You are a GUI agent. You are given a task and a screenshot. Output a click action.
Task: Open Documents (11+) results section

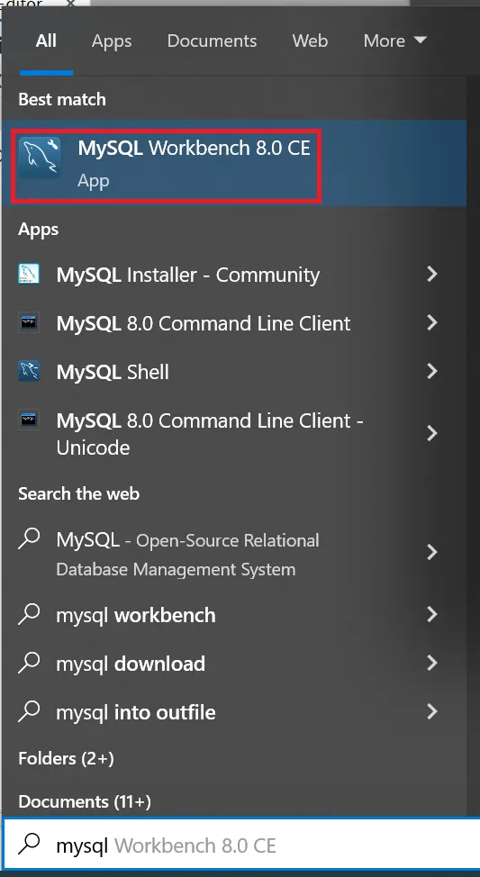tap(85, 802)
